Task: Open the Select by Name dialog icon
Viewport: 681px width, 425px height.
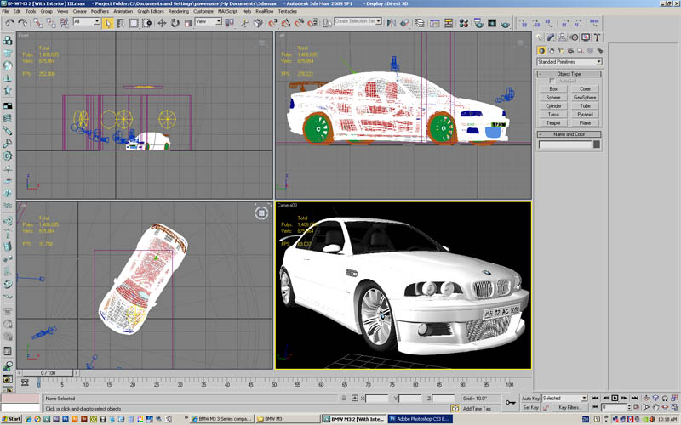Action: click(x=120, y=23)
